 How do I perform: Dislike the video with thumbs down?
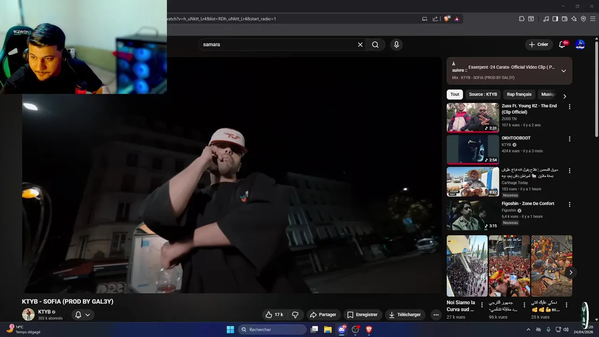point(295,315)
